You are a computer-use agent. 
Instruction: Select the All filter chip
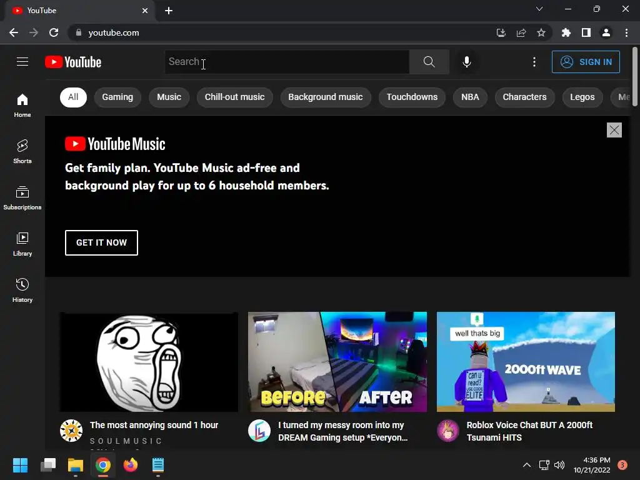pyautogui.click(x=73, y=97)
